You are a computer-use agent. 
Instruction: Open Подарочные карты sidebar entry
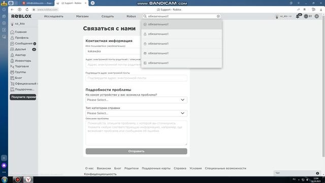22,89
